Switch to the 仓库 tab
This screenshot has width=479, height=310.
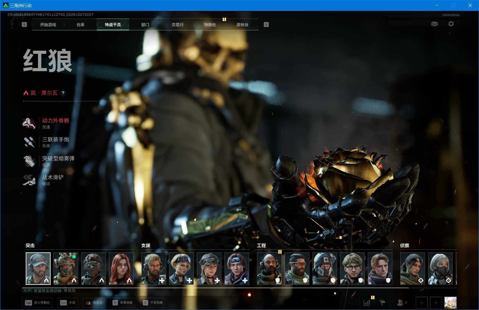pos(81,25)
